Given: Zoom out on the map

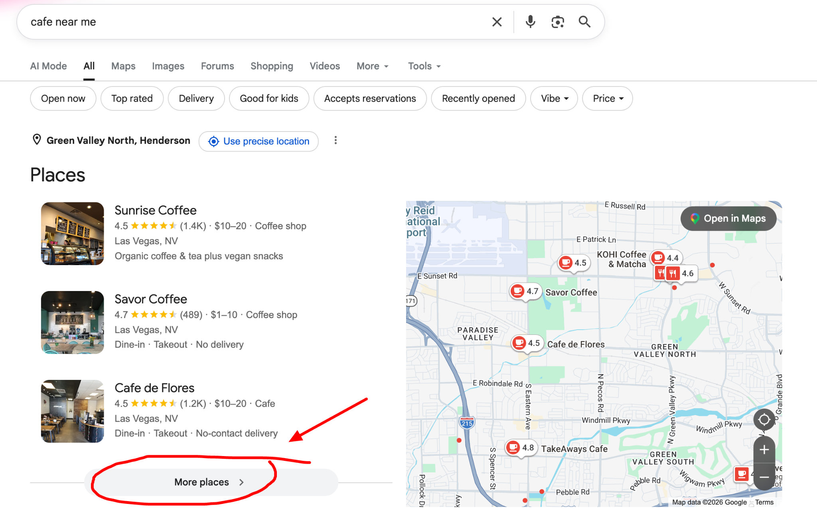Looking at the screenshot, I should click(x=764, y=477).
